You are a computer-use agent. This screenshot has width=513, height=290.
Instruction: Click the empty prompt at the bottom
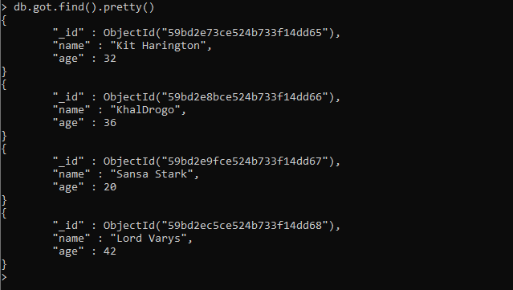tap(4, 277)
